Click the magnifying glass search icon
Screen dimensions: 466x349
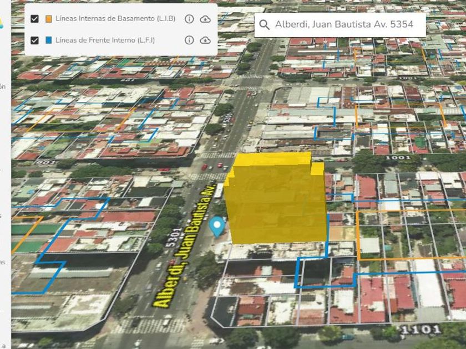[x=265, y=25]
